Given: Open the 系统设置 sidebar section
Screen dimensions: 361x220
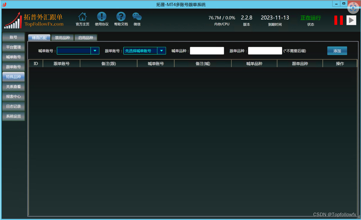Looking at the screenshot, I should (13, 116).
